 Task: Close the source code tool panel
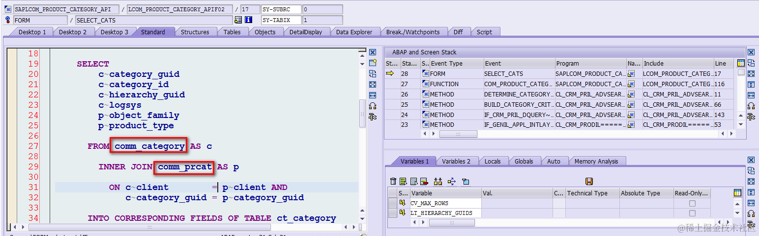tap(373, 52)
